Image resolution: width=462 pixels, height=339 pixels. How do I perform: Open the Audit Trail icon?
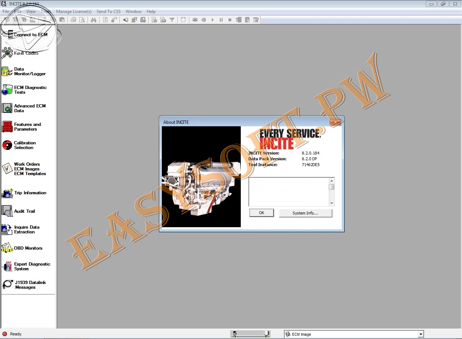point(7,211)
